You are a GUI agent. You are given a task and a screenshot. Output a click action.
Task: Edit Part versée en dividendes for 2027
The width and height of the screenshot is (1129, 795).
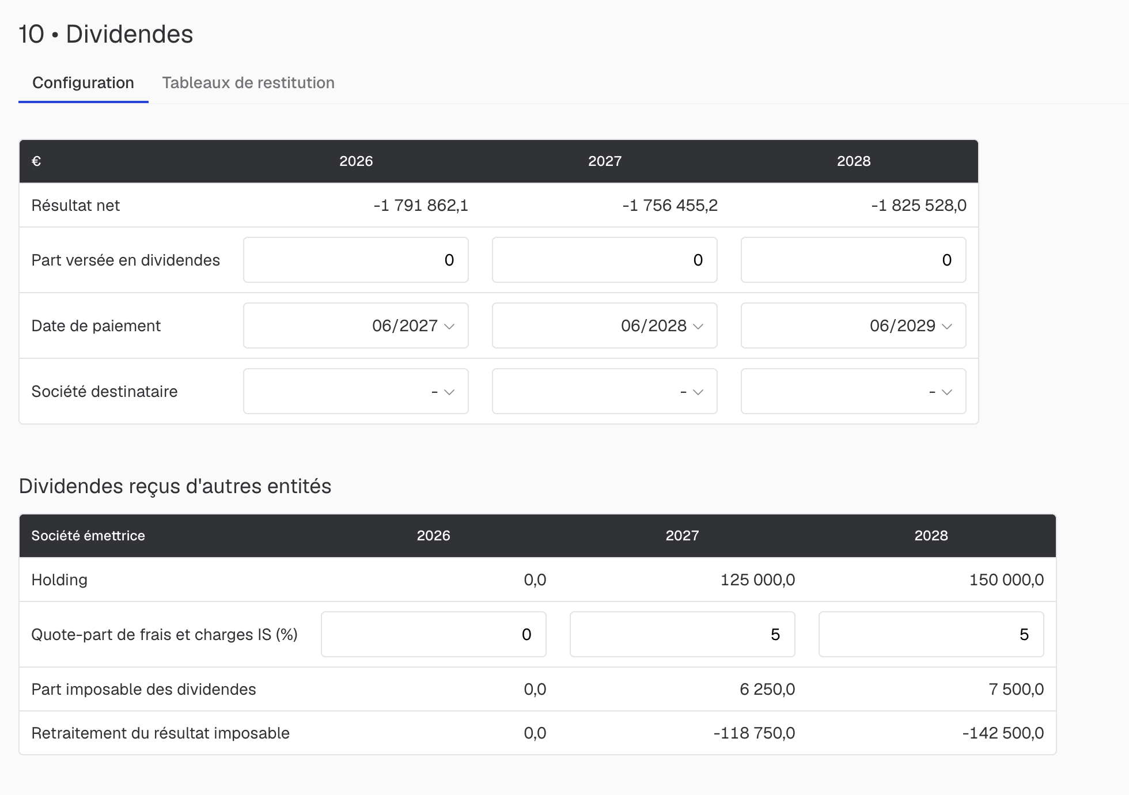click(605, 260)
